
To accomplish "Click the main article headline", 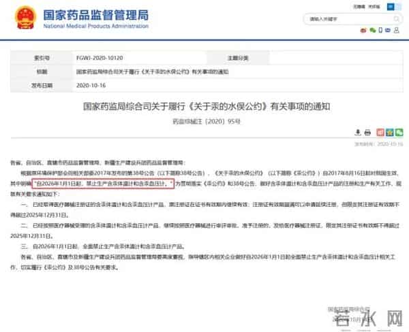I will [x=207, y=106].
